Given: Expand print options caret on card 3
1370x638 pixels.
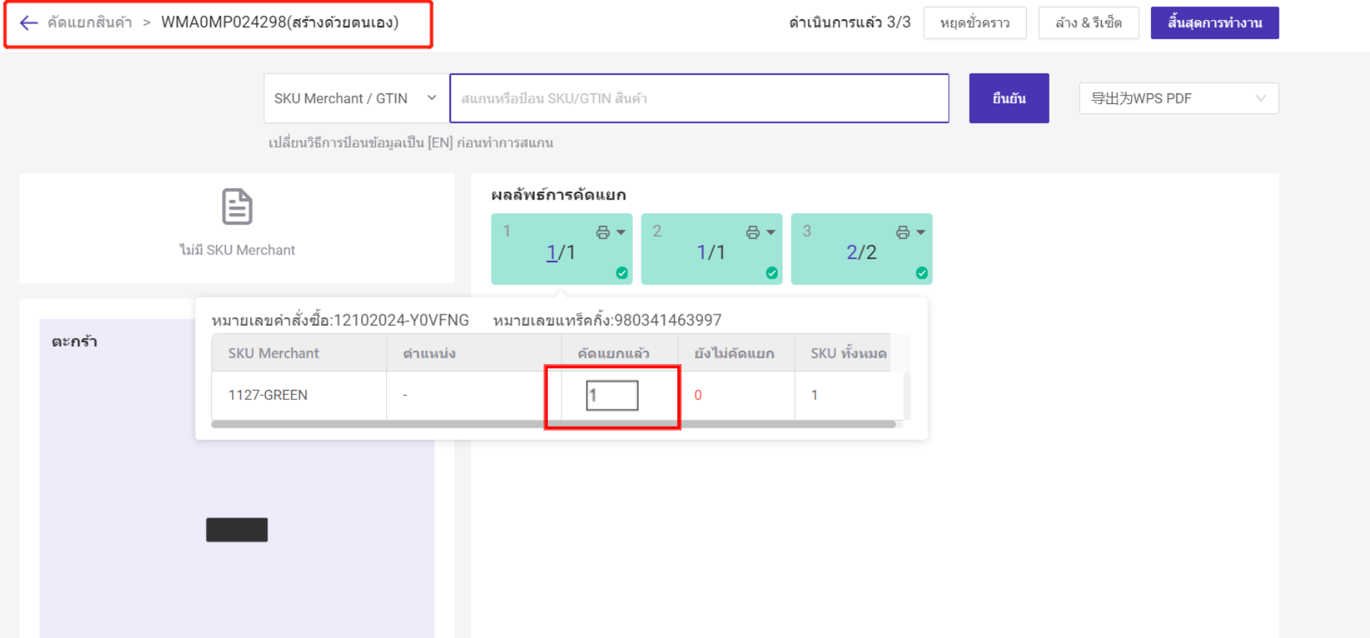Looking at the screenshot, I should coord(920,232).
